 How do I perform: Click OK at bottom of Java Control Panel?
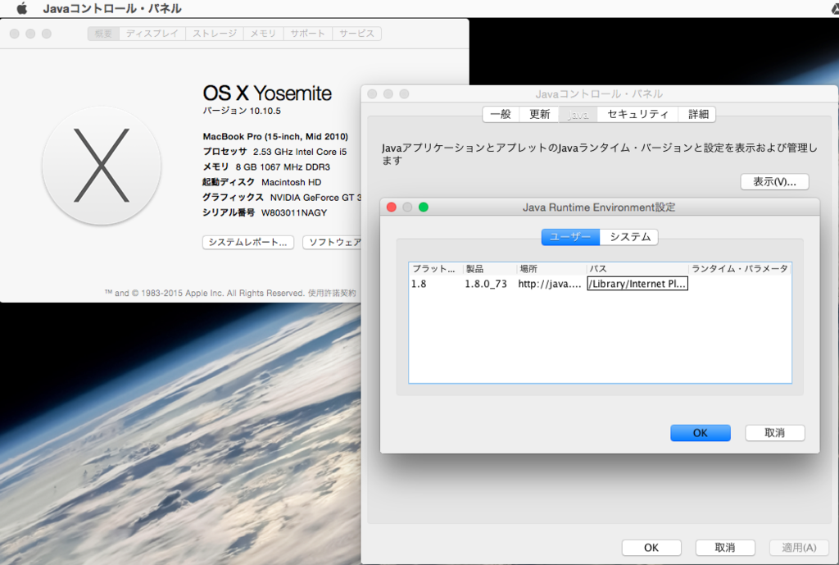click(651, 547)
